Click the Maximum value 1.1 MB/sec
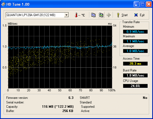This screenshot has height=119, width=153. [x=135, y=41]
